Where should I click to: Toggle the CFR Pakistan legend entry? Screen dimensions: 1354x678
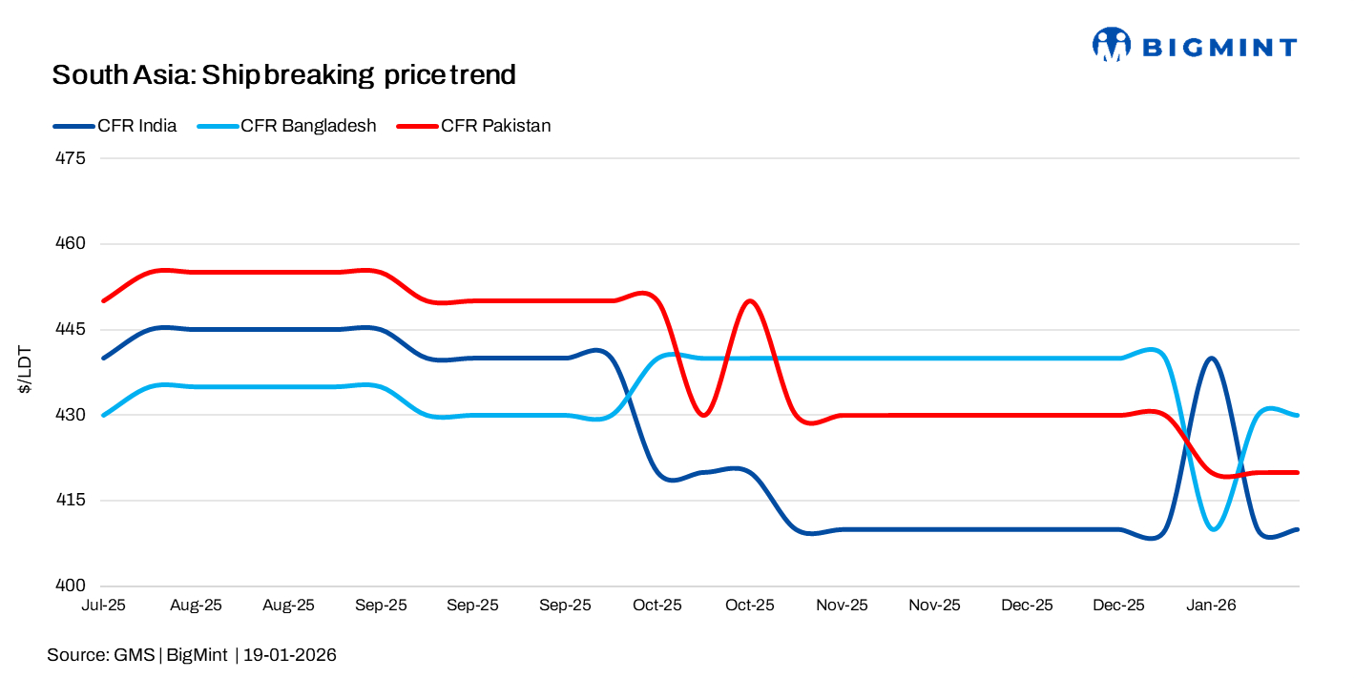tap(495, 126)
